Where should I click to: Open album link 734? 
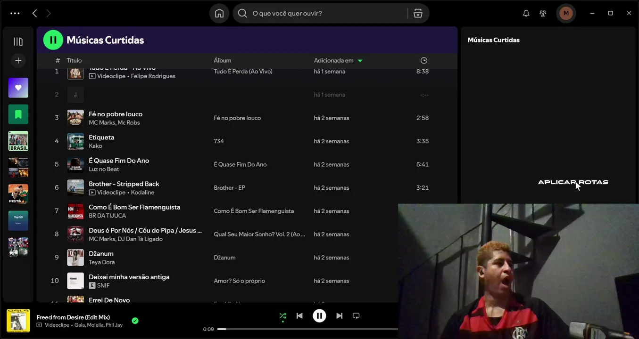[219, 141]
